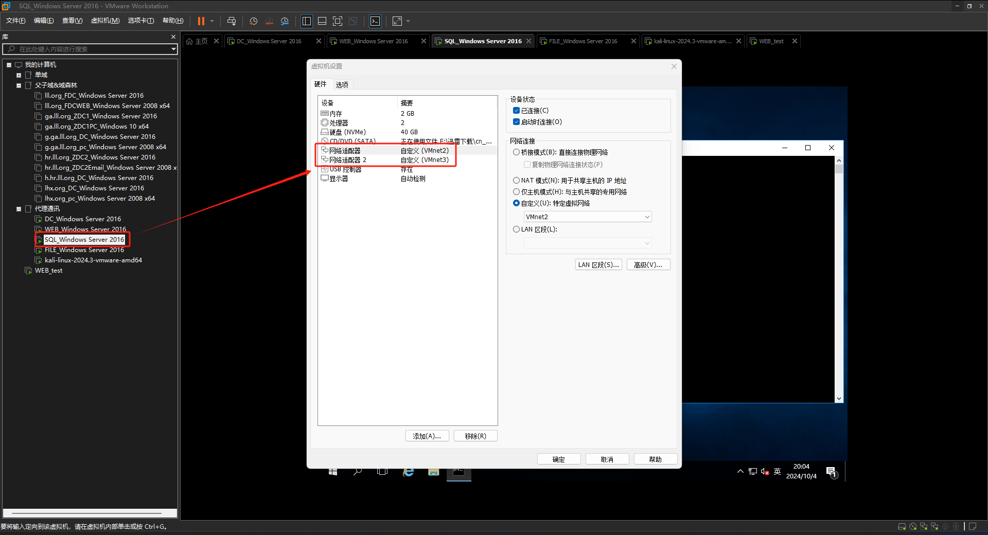
Task: Click the second network adapter status icon
Action: point(934,526)
